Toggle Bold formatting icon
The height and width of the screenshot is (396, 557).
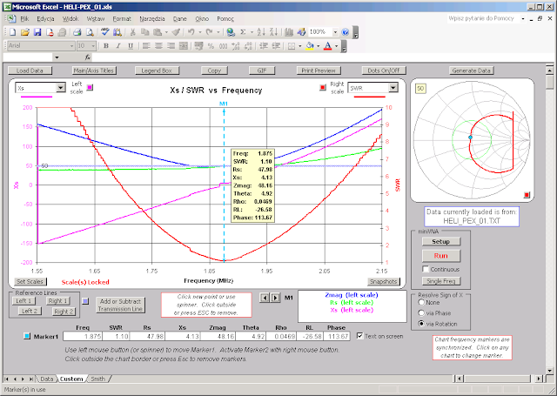[x=106, y=46]
